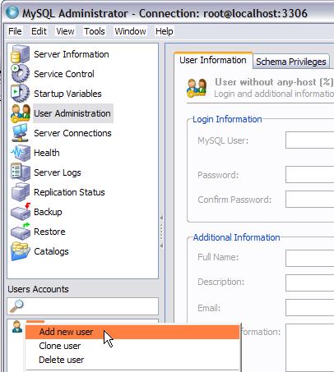Open the Tools menu
Image resolution: width=334 pixels, height=372 pixels.
[x=94, y=31]
